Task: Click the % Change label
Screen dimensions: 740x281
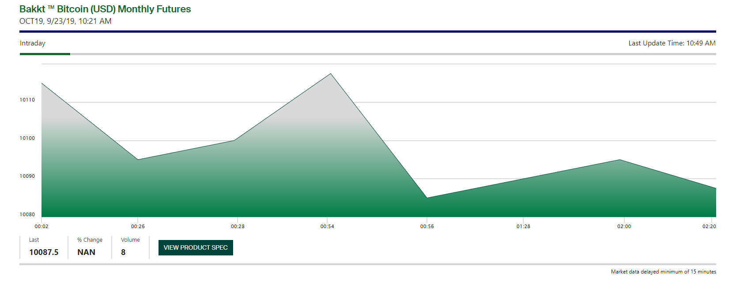Action: point(90,240)
